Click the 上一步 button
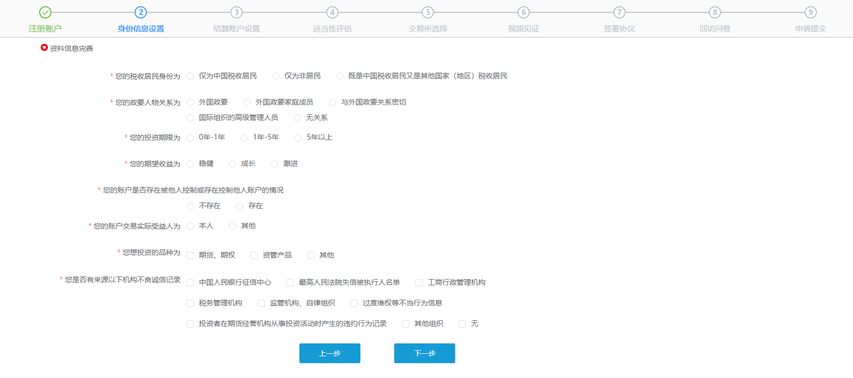853x378 pixels. coord(330,353)
